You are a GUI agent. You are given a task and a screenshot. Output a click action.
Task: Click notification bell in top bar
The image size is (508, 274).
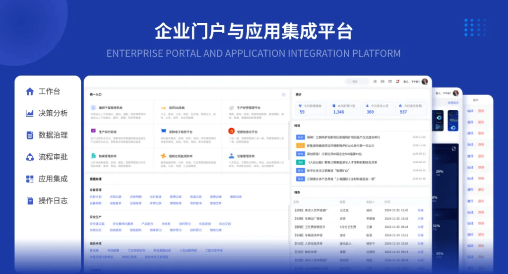(x=397, y=82)
